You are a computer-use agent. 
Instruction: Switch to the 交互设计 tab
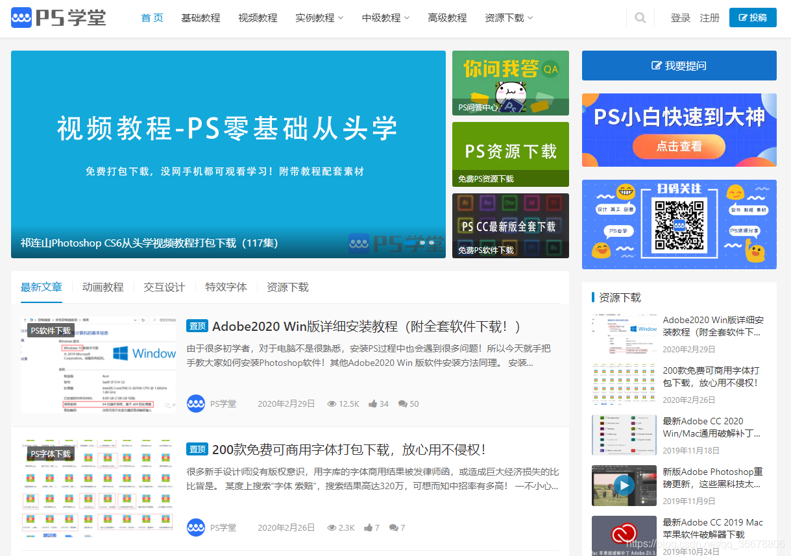pos(164,287)
